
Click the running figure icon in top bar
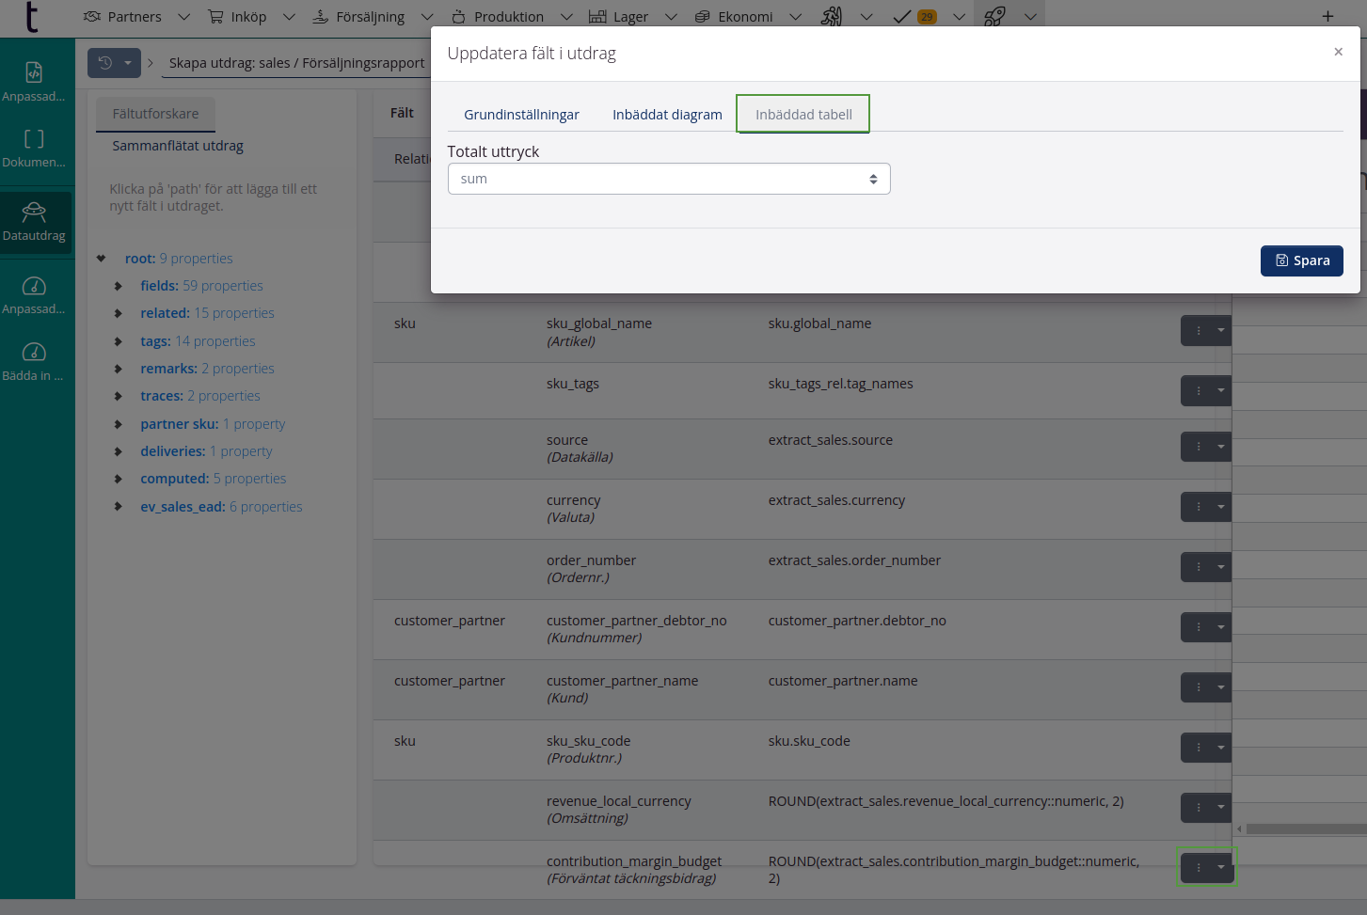pyautogui.click(x=831, y=16)
